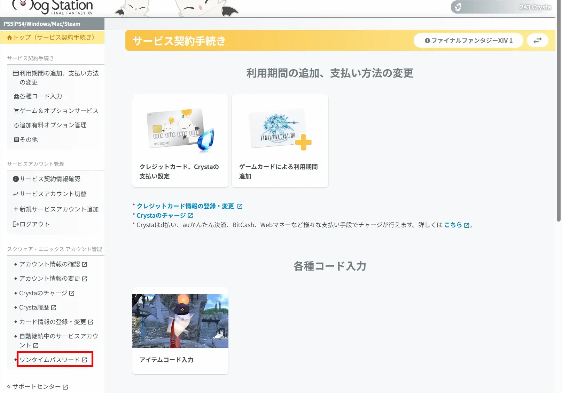The height and width of the screenshot is (393, 562).
Task: Click the logout icon beside ログアウト
Action: tap(16, 224)
